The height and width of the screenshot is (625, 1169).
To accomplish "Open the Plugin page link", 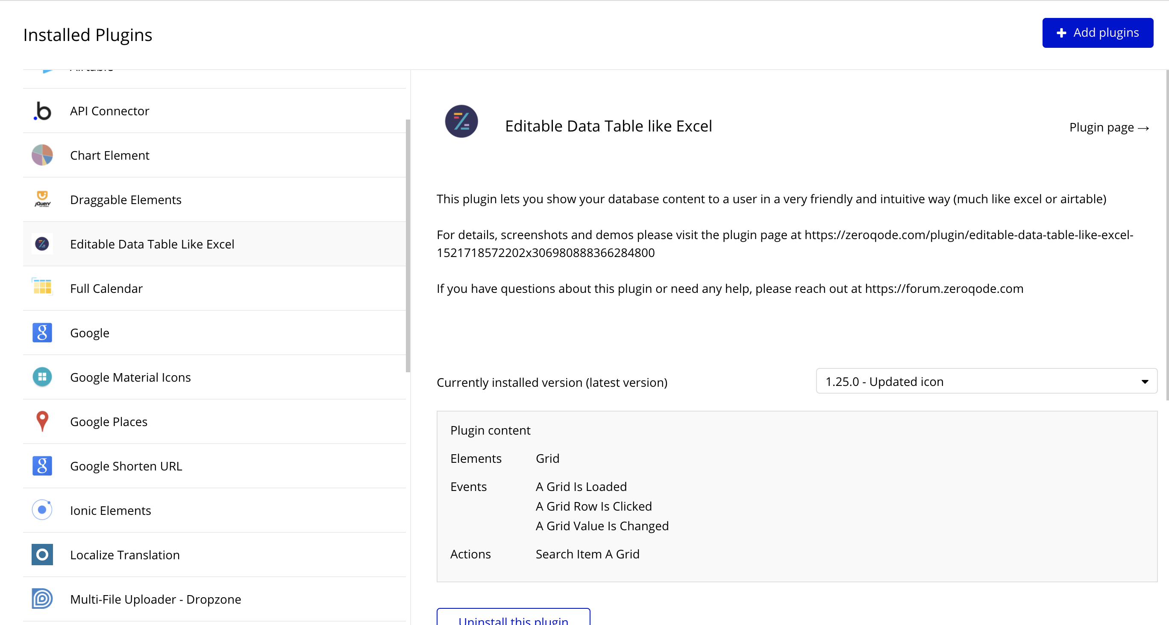I will 1109,128.
